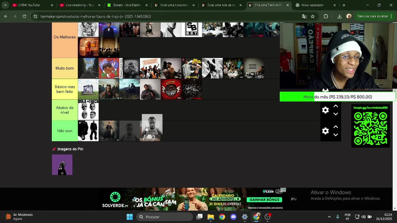Screen dimensions: 397x223
Task: Click Solverde advertisement logo
Action: click(x=115, y=200)
